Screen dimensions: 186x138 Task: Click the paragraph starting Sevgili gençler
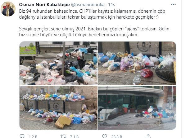94,32
